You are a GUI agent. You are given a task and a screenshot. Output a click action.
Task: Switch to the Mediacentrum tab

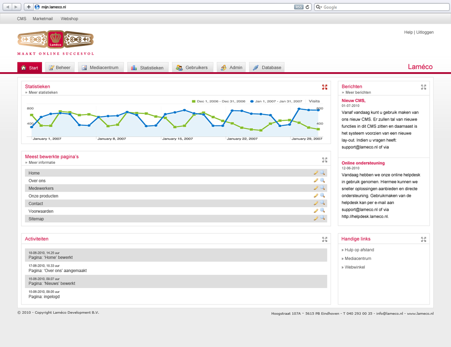100,68
